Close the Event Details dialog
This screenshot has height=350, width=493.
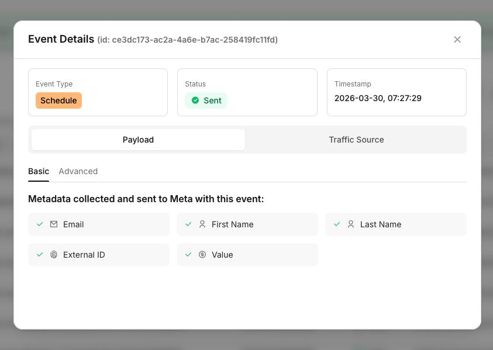(457, 40)
